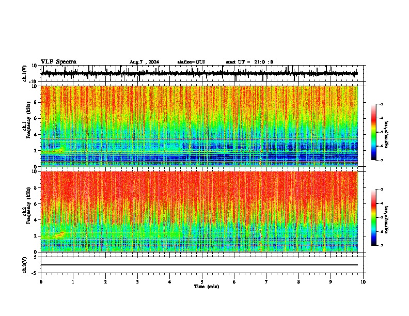Click the "ch.3(V)" axis label
409x316 pixels.
coord(24,265)
